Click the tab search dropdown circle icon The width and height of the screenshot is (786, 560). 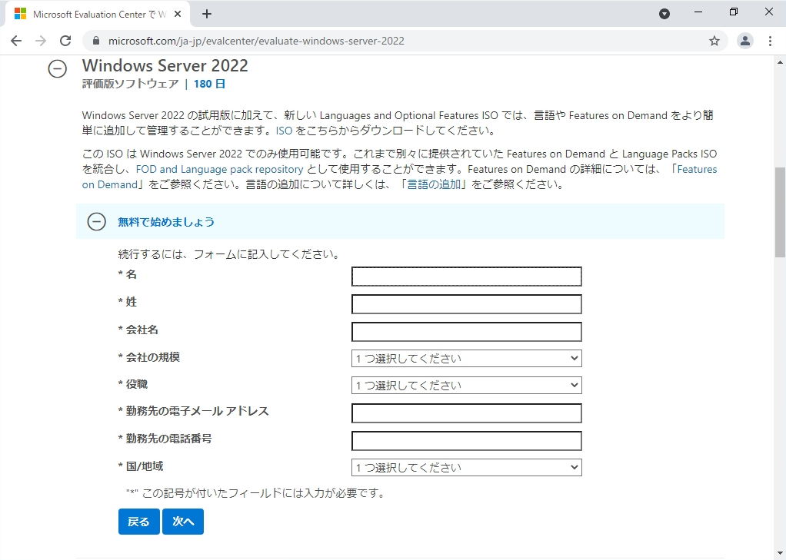pyautogui.click(x=664, y=14)
